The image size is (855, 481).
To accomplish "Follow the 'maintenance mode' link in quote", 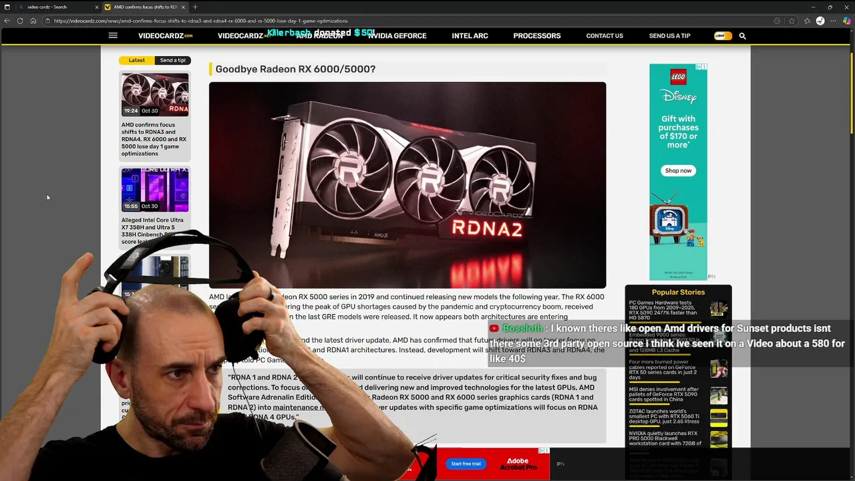I will click(x=300, y=407).
